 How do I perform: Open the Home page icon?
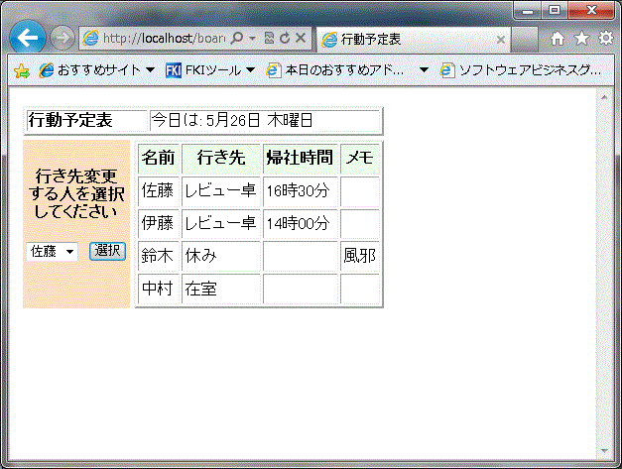point(558,38)
